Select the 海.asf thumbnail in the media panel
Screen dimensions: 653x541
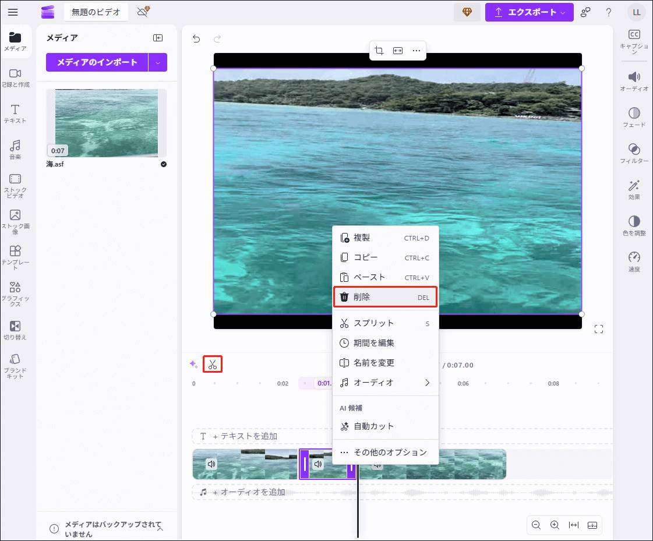pyautogui.click(x=106, y=123)
